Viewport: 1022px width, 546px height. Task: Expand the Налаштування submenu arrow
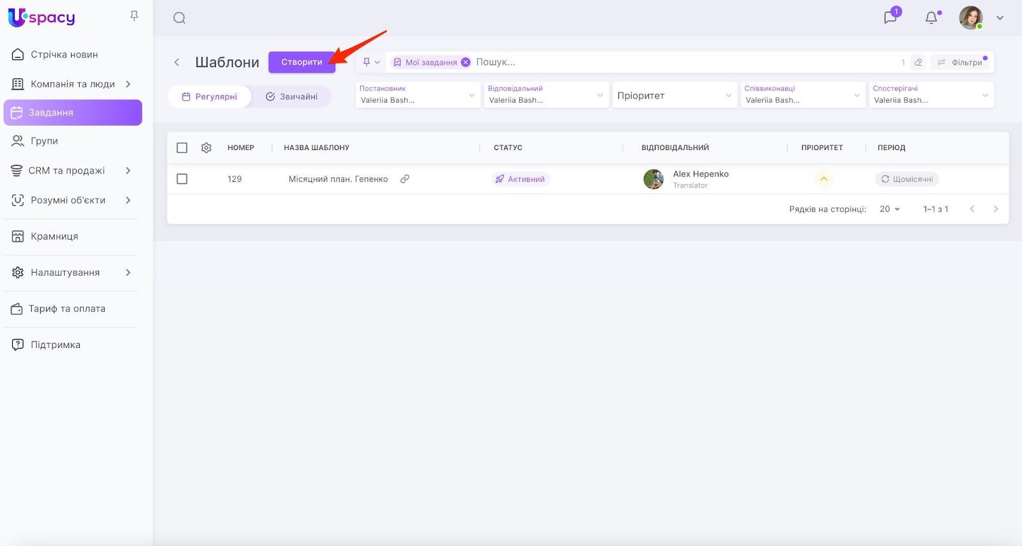tap(128, 273)
